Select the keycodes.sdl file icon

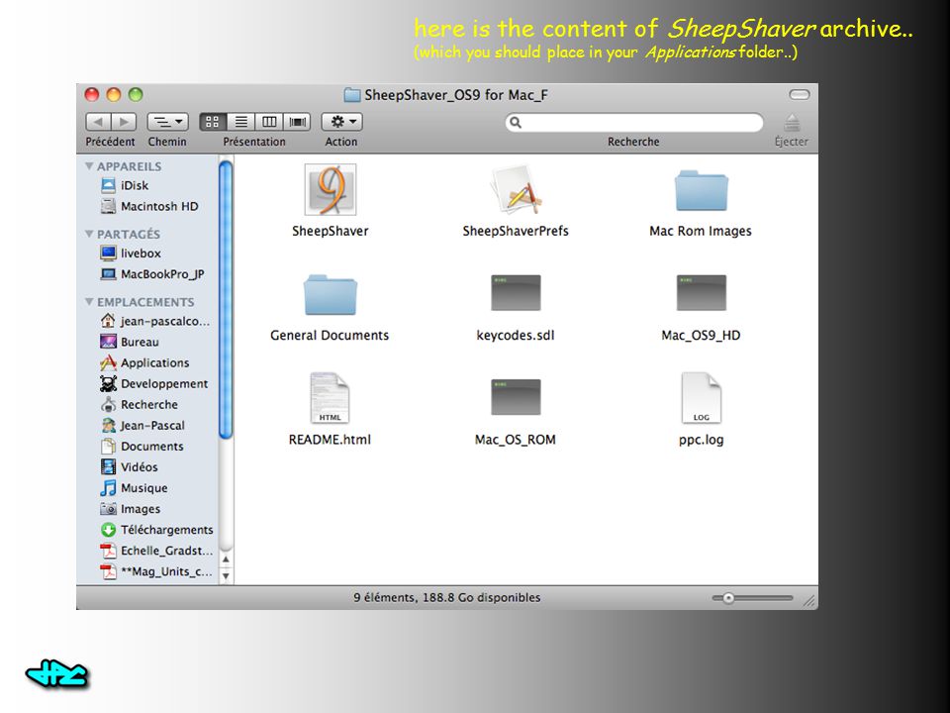click(516, 293)
